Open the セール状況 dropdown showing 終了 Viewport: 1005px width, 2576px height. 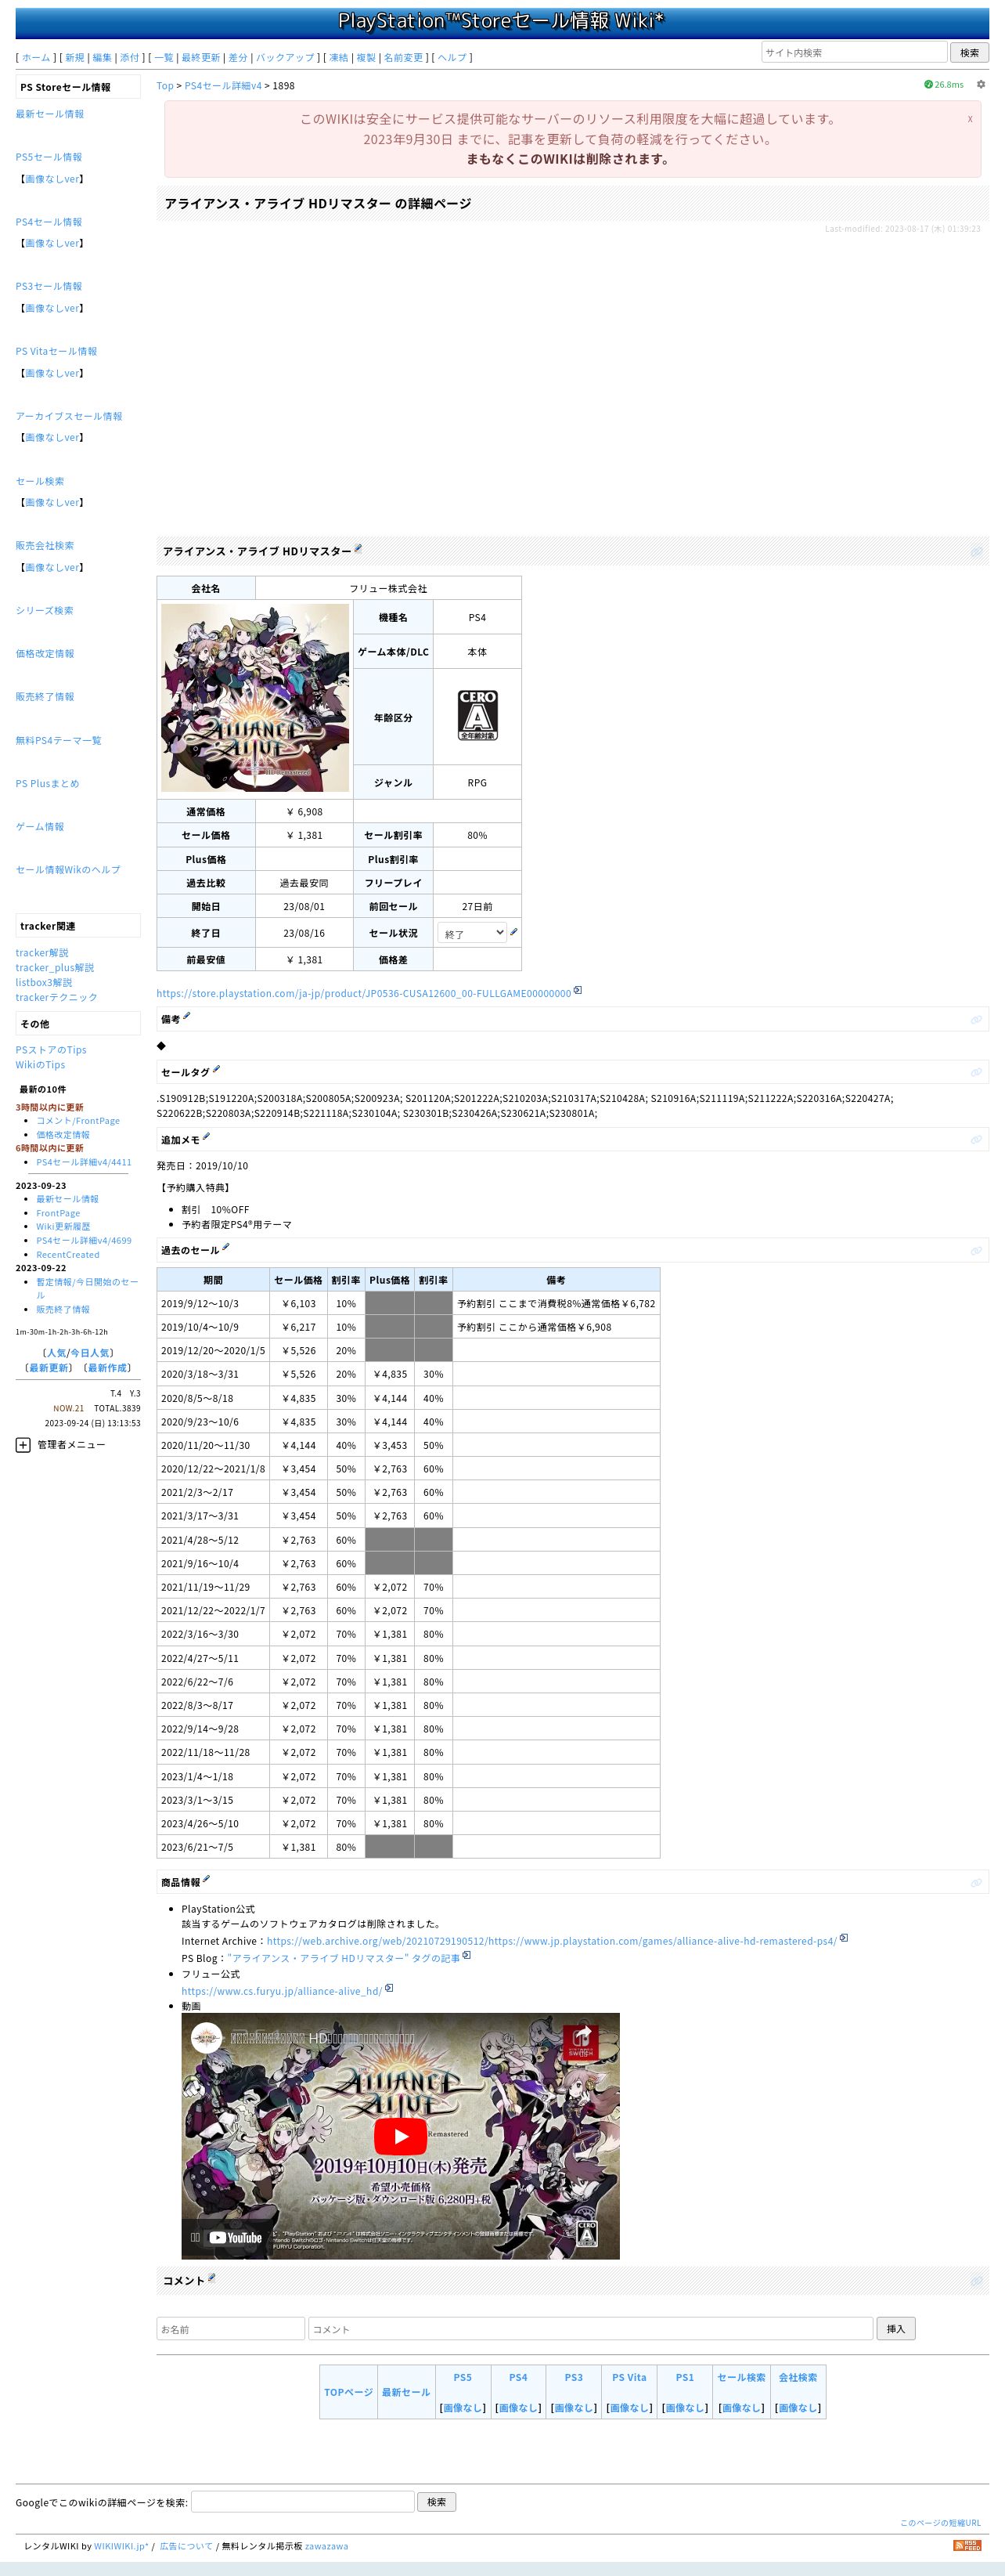tap(471, 933)
